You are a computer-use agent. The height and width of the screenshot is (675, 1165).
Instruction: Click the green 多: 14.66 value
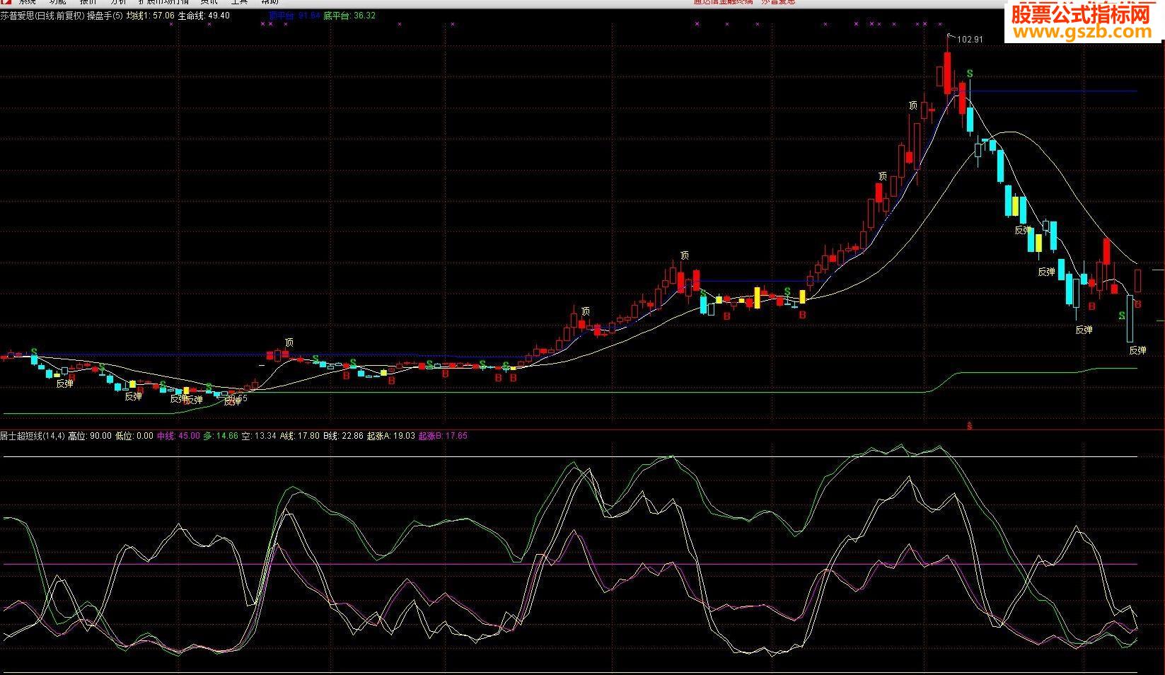pos(221,436)
